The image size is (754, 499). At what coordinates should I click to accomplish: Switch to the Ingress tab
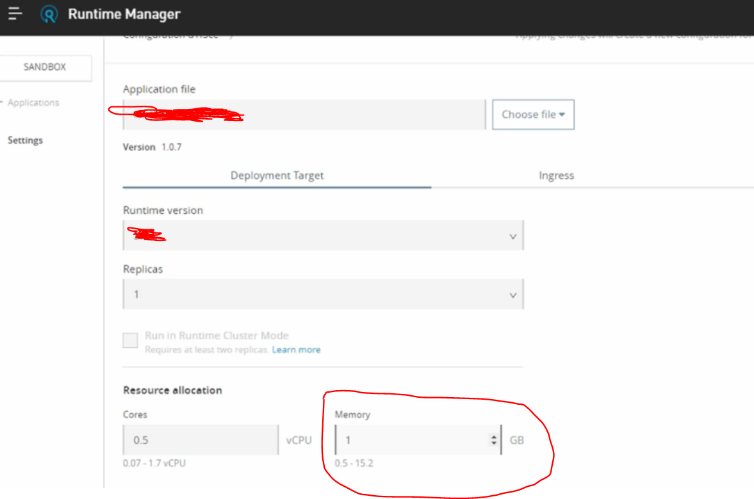(556, 175)
